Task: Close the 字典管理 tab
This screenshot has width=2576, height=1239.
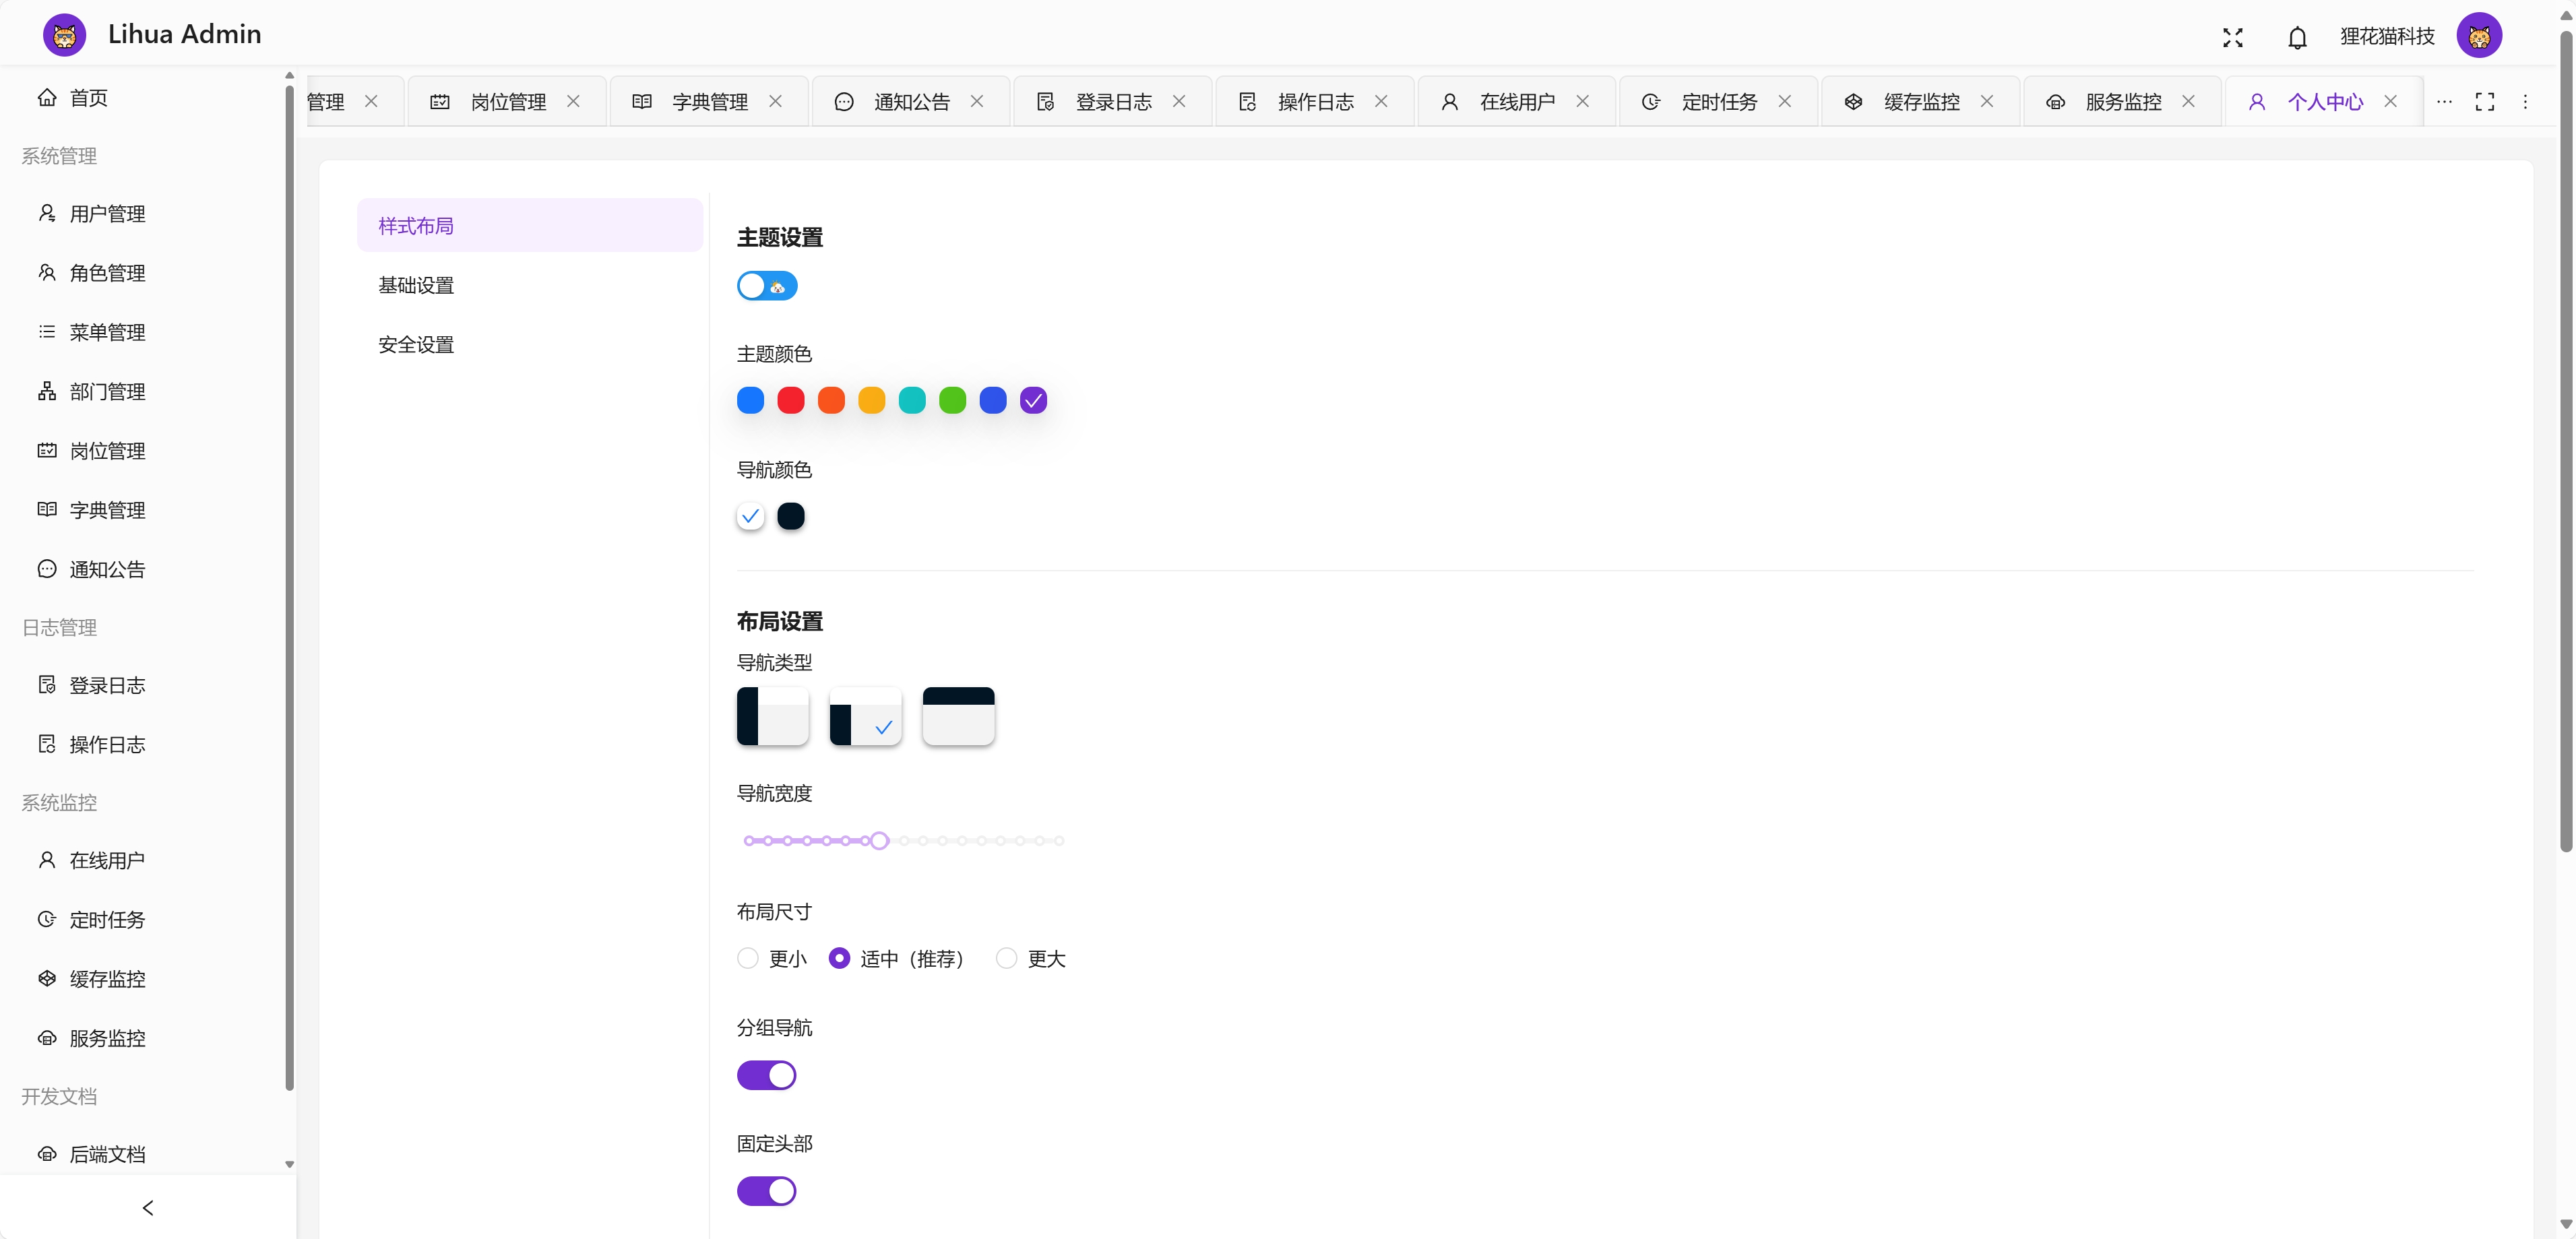Action: 775,101
